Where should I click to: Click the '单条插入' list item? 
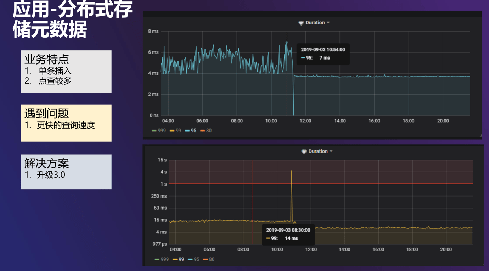click(x=55, y=71)
